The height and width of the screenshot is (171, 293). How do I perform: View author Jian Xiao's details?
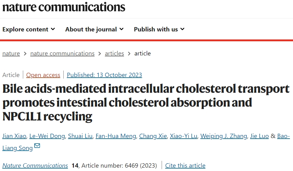point(14,136)
